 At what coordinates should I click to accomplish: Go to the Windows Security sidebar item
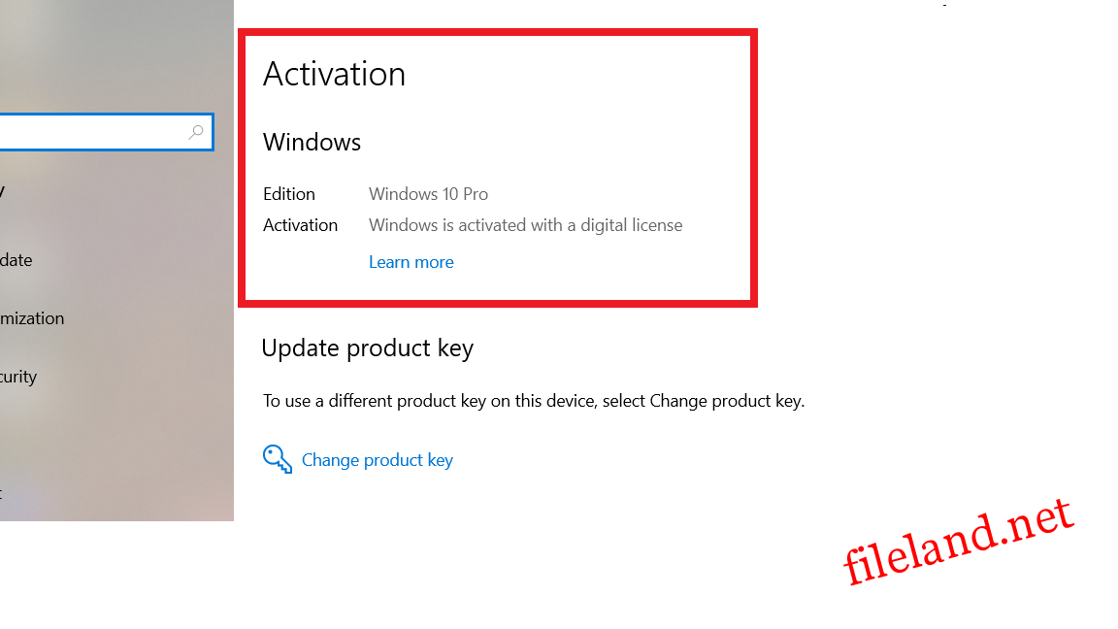pos(18,377)
